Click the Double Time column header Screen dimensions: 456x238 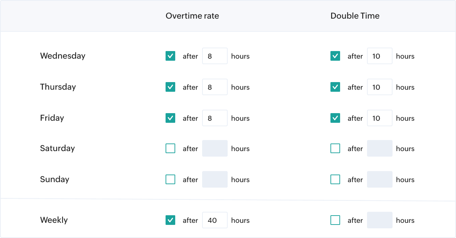pos(355,16)
